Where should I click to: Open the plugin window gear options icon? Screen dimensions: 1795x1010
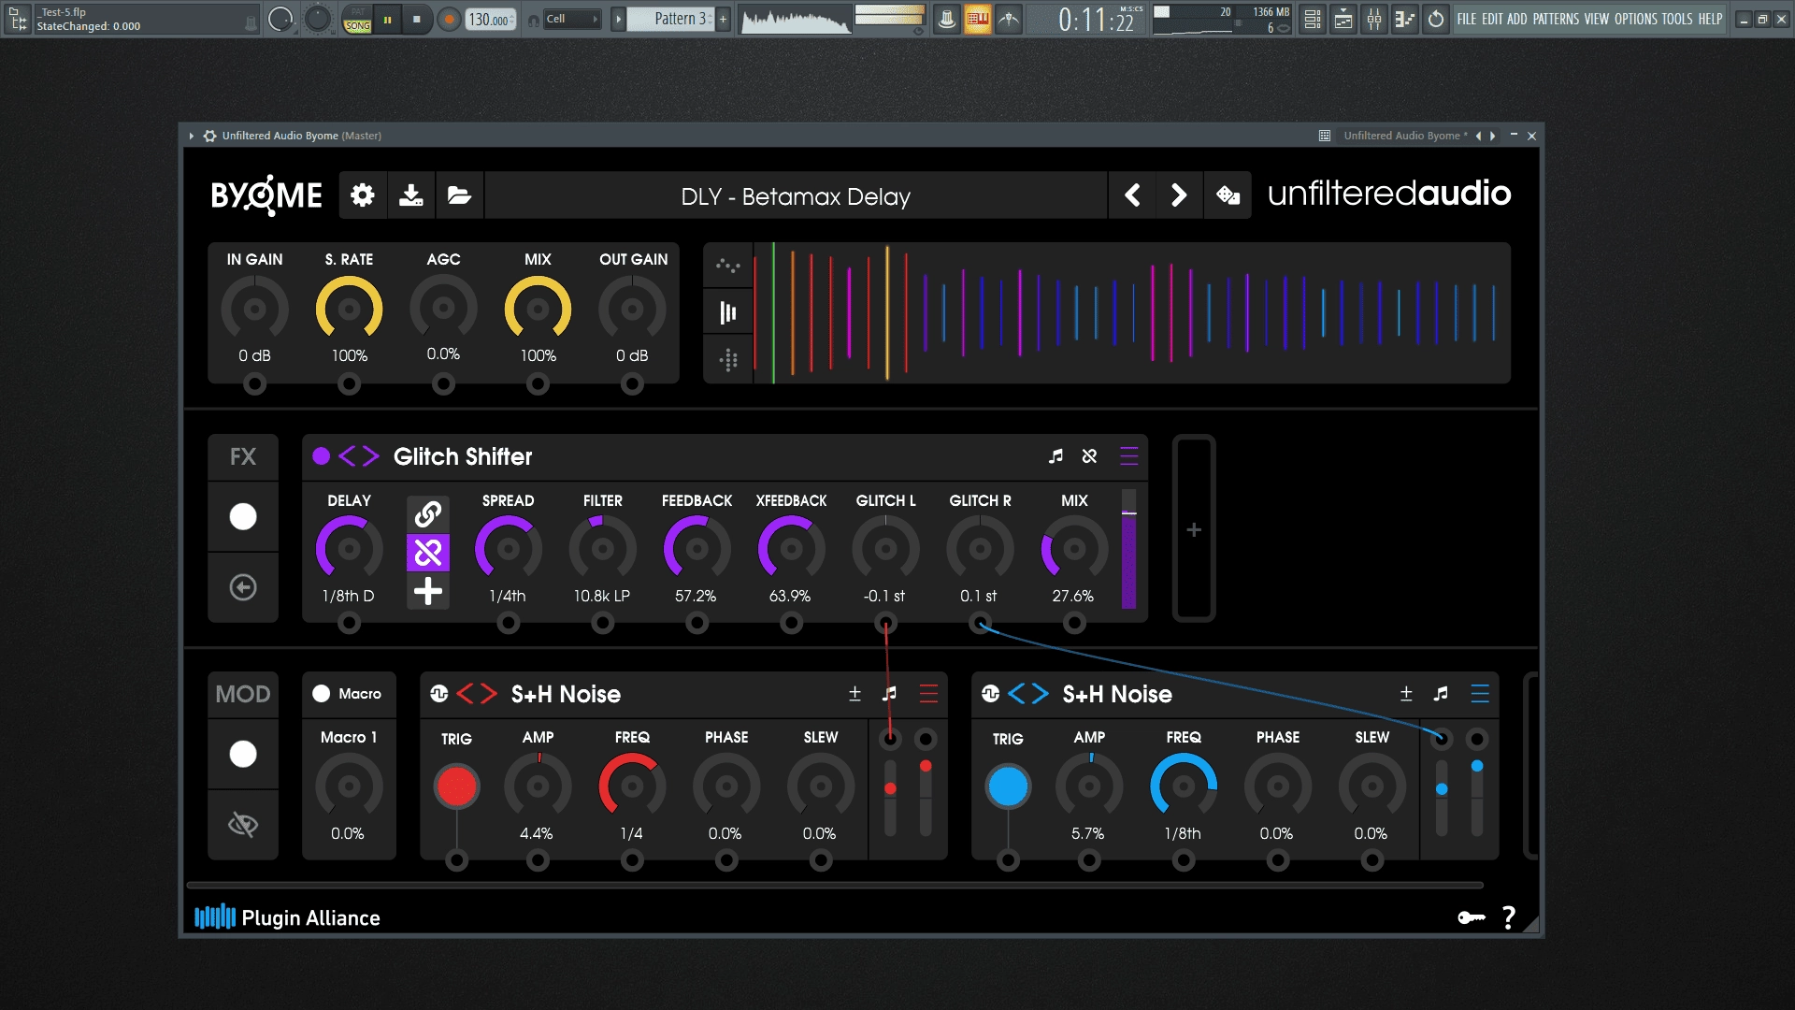click(210, 136)
